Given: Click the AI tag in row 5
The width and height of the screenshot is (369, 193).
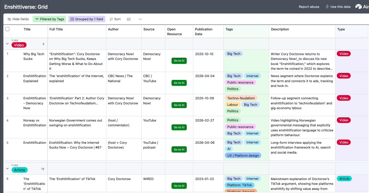Looking at the screenshot, I should pos(229,149).
